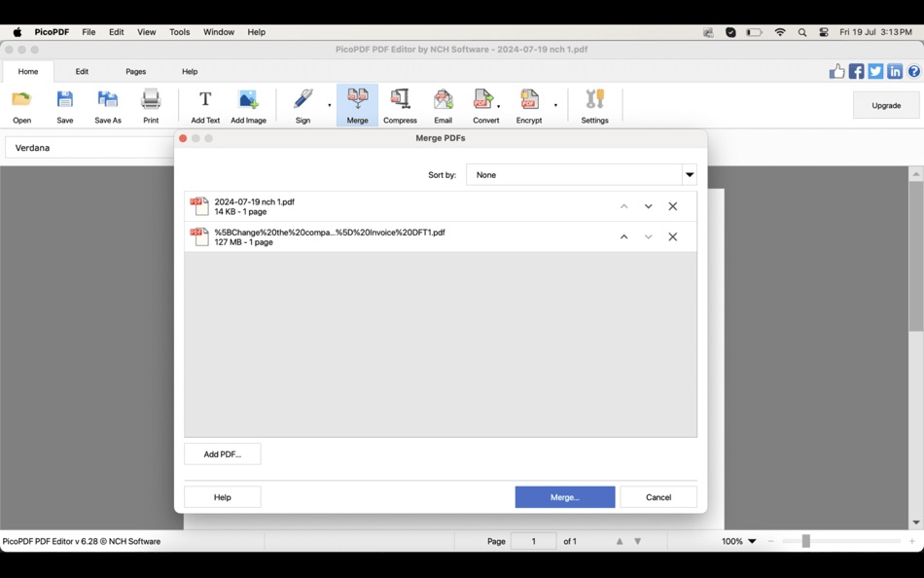Open the 100% zoom dropdown
The width and height of the screenshot is (924, 578).
tap(752, 541)
